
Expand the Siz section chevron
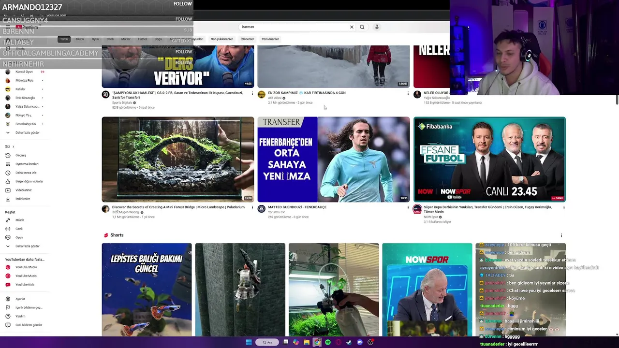(x=13, y=146)
